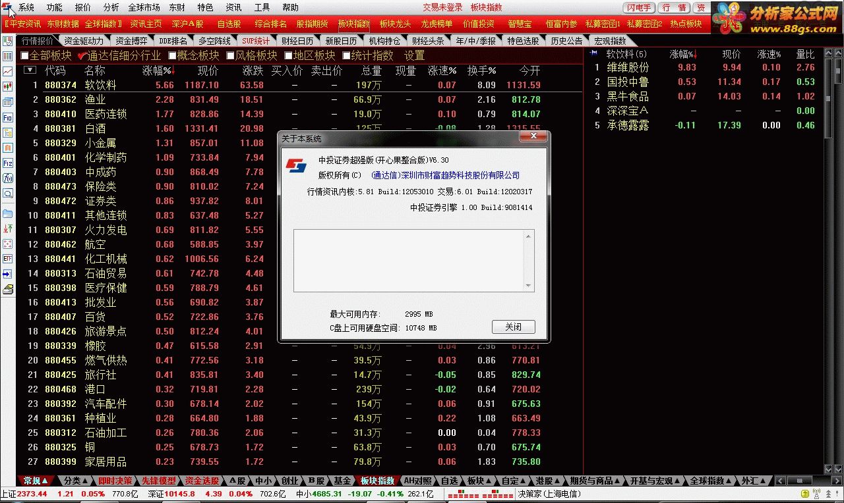
Task: Open the F10 company info sidebar icon
Action: pos(8,117)
